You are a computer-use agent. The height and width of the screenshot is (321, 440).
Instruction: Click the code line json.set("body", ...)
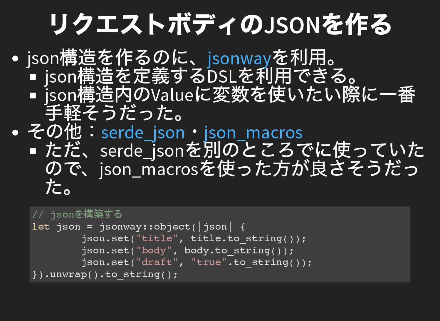[187, 250]
